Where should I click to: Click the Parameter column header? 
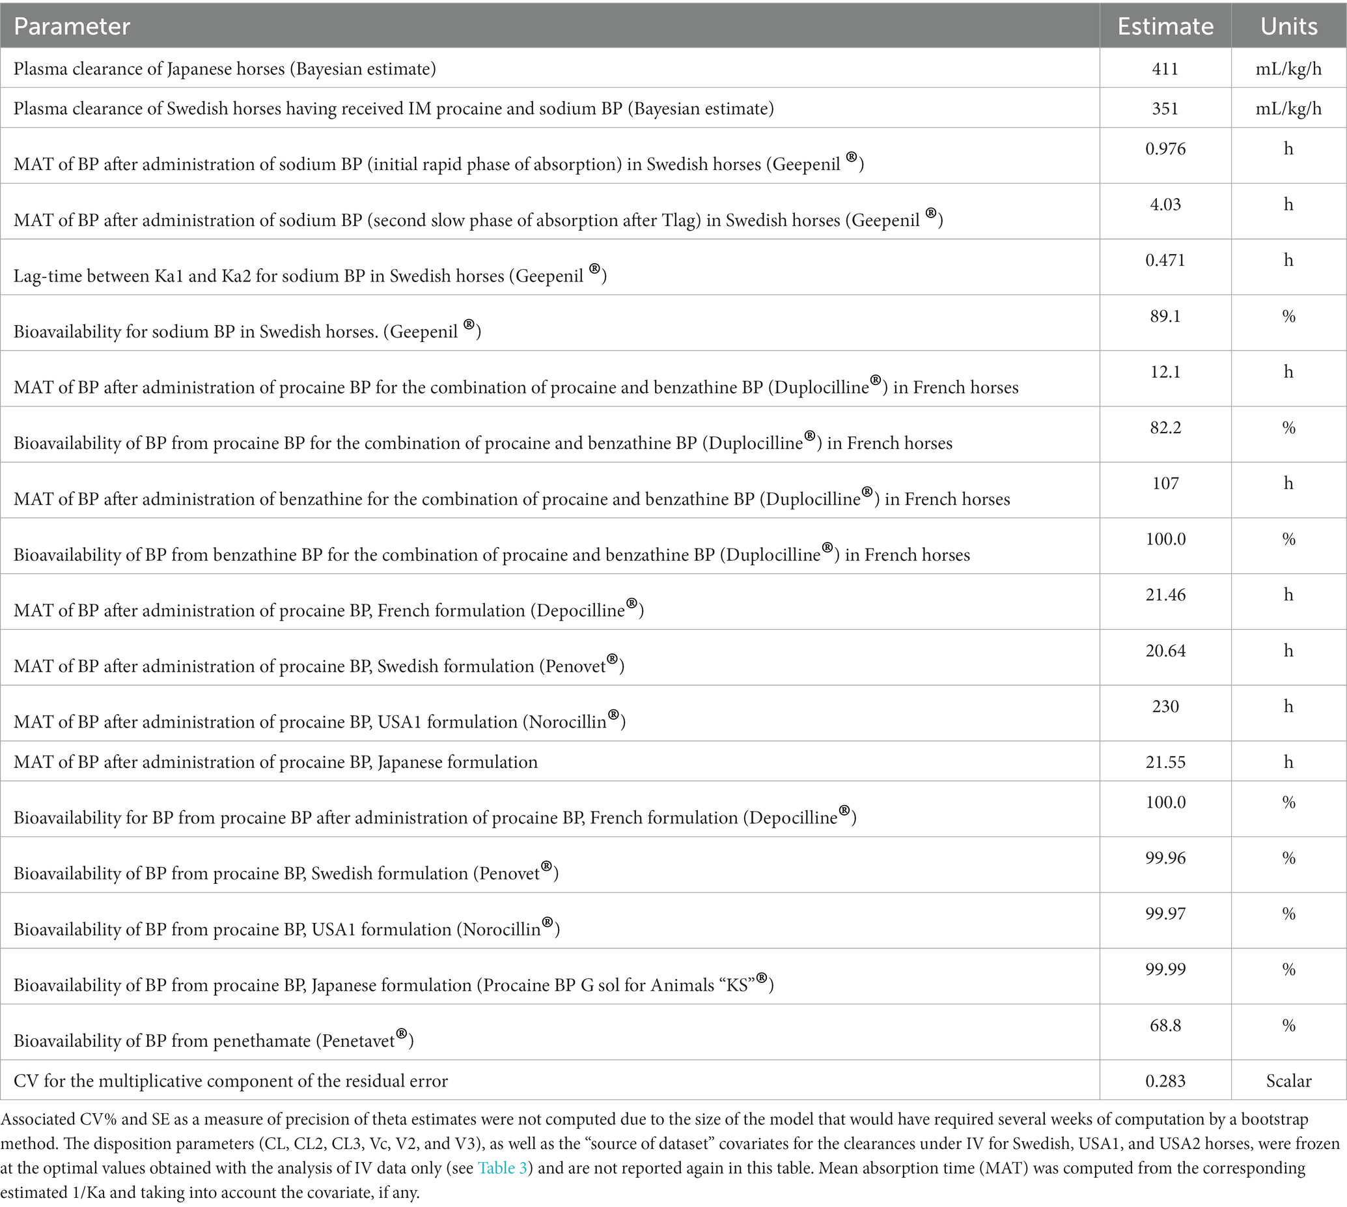pyautogui.click(x=72, y=26)
